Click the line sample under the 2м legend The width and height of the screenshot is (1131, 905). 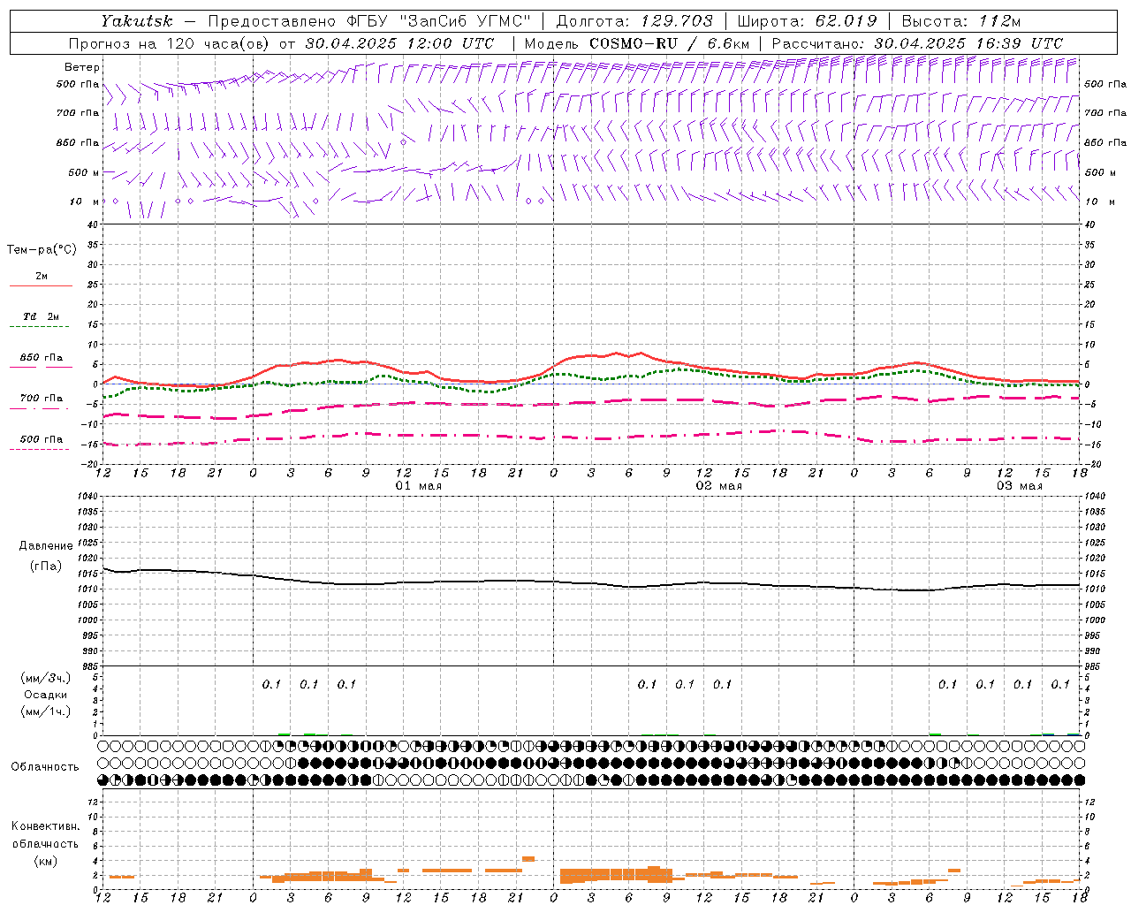[x=42, y=286]
